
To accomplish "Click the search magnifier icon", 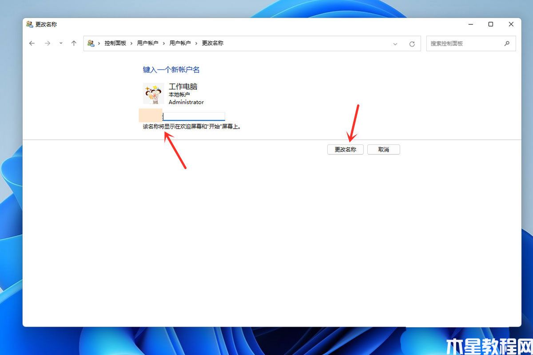I will pos(507,43).
